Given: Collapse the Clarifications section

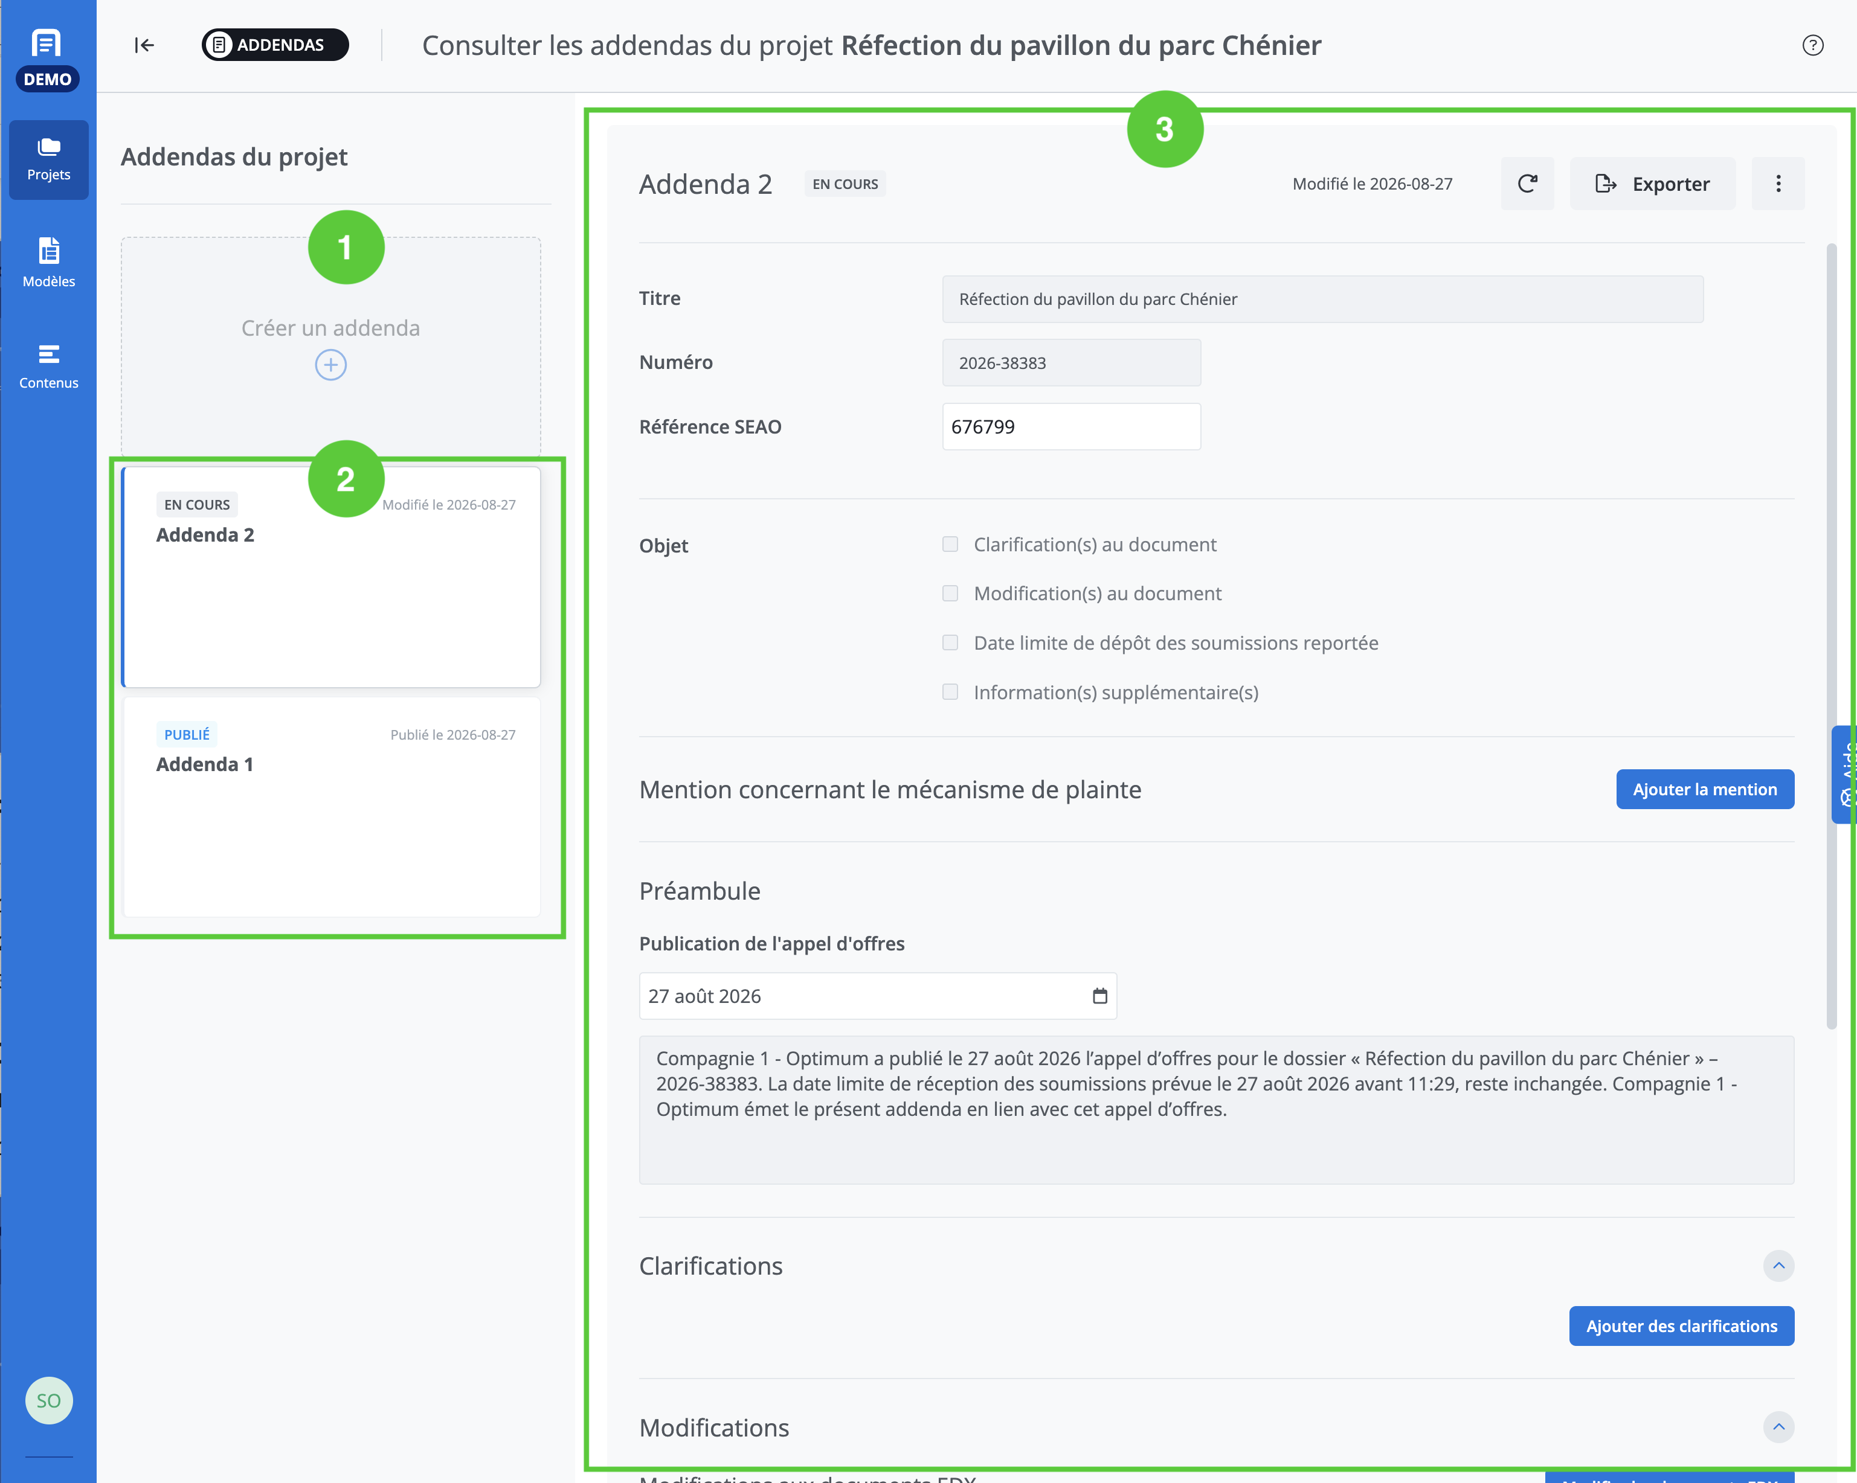Looking at the screenshot, I should (1778, 1265).
